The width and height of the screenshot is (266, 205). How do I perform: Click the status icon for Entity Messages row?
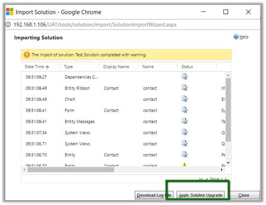185,121
